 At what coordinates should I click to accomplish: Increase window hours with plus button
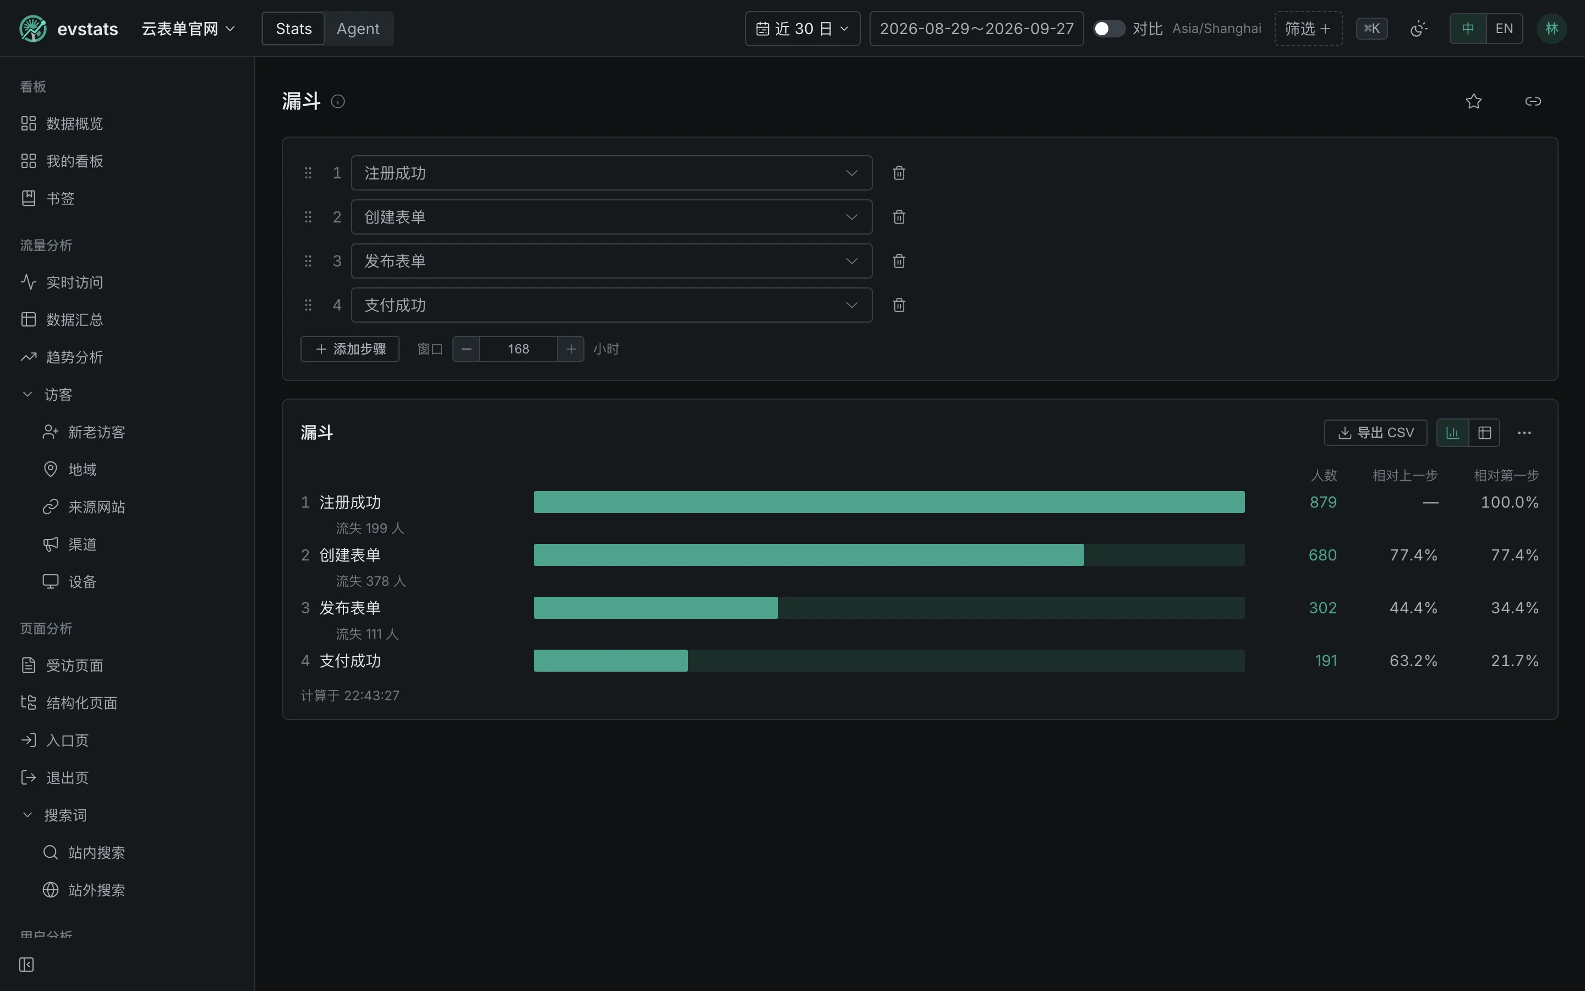point(571,349)
